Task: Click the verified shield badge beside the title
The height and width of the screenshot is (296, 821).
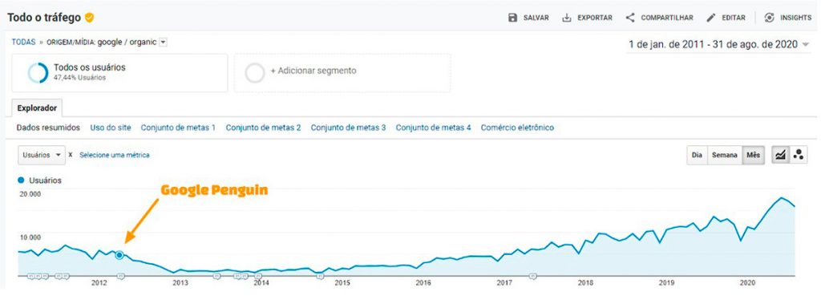Action: pyautogui.click(x=90, y=18)
